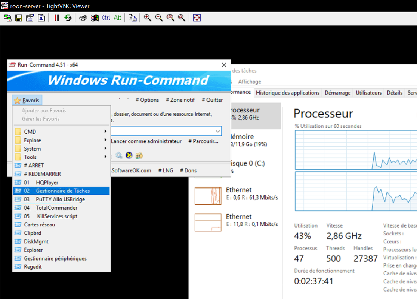Open Explorer favorite entry
The image size is (417, 299).
click(x=61, y=250)
